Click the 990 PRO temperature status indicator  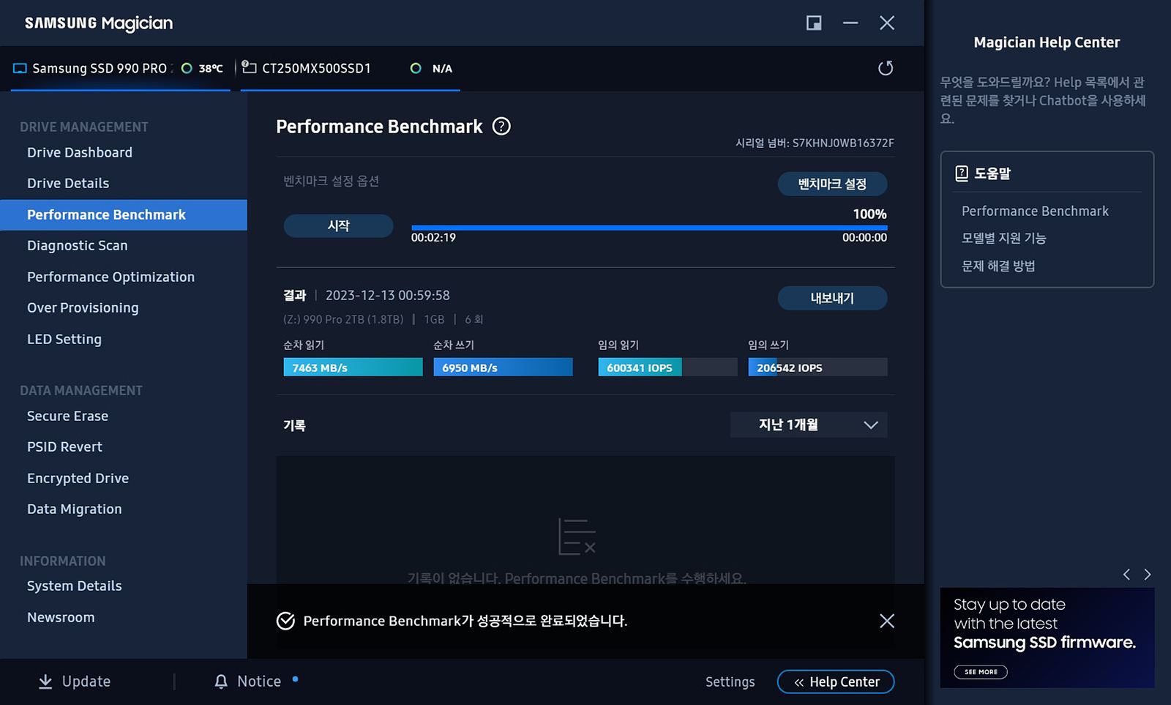point(187,68)
